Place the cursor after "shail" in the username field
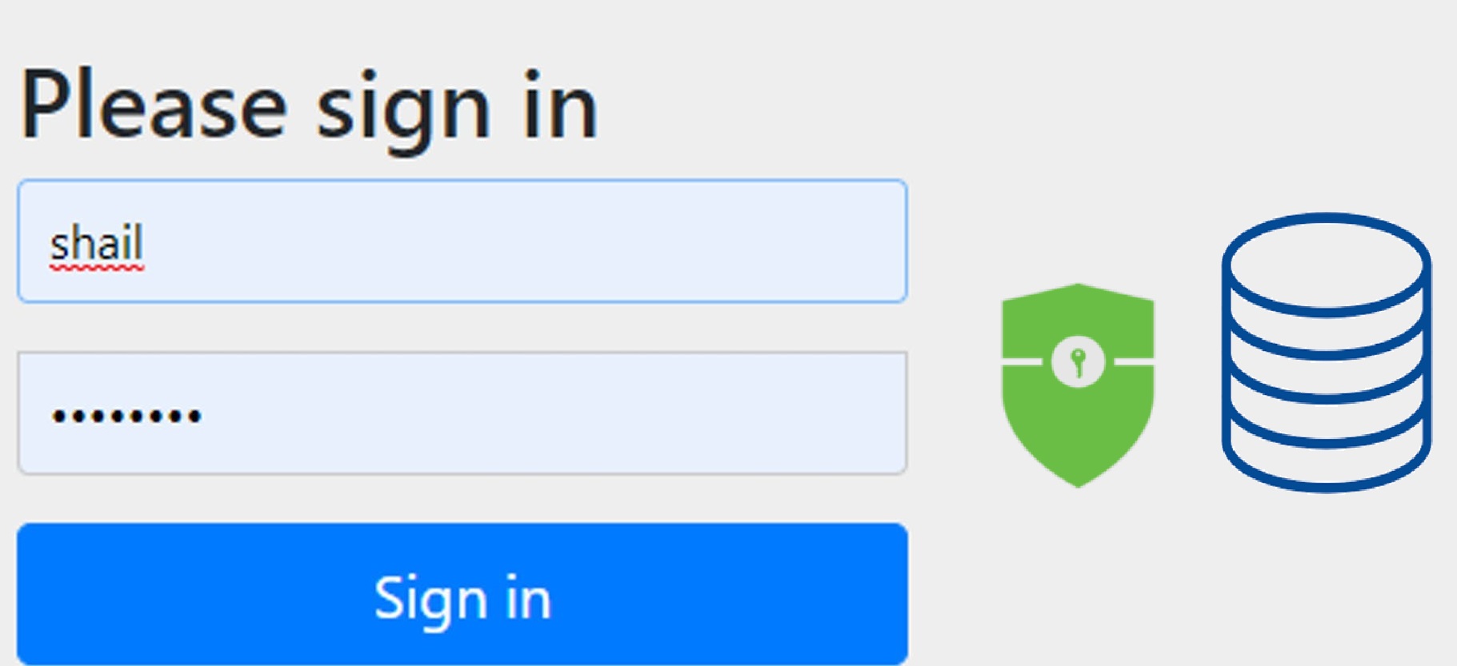 click(x=146, y=243)
